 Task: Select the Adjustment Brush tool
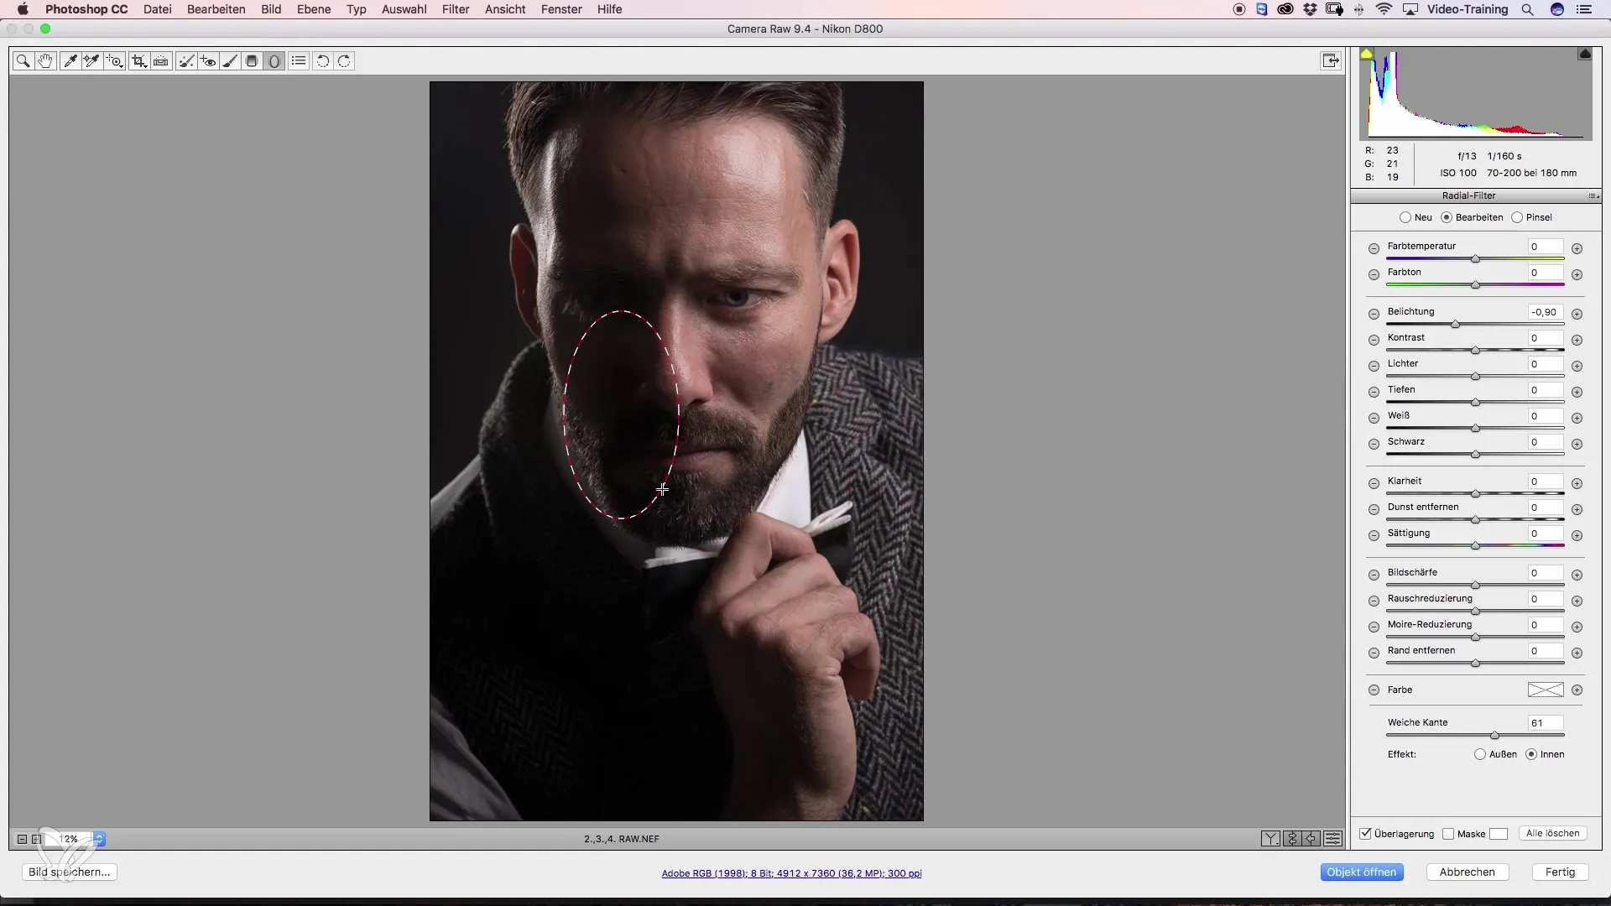pyautogui.click(x=230, y=61)
